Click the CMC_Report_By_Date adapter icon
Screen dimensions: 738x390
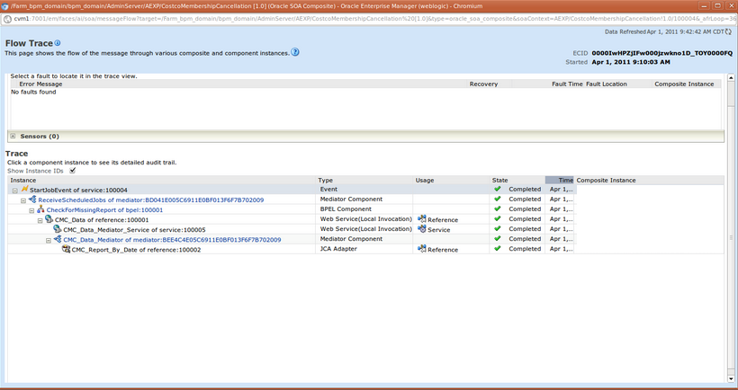coord(66,249)
